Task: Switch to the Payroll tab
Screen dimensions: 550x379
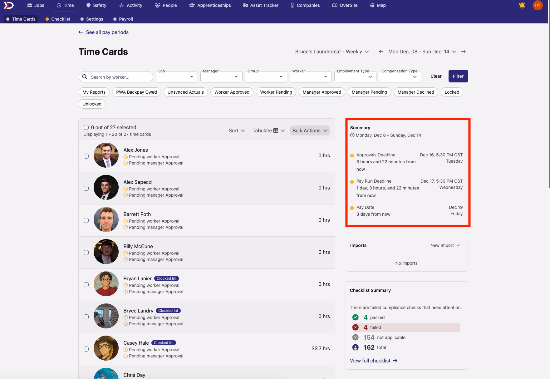Action: [123, 19]
